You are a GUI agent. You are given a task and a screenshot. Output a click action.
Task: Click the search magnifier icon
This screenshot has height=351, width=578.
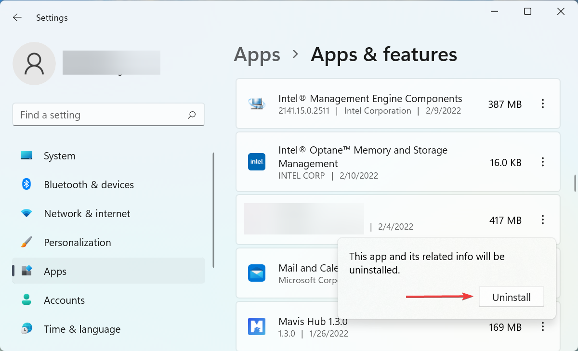tap(191, 115)
